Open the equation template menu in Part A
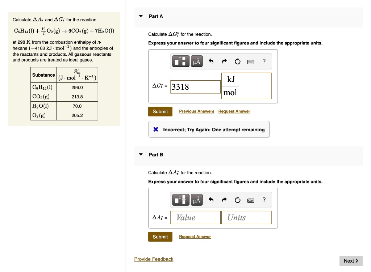371x272 pixels. click(180, 61)
